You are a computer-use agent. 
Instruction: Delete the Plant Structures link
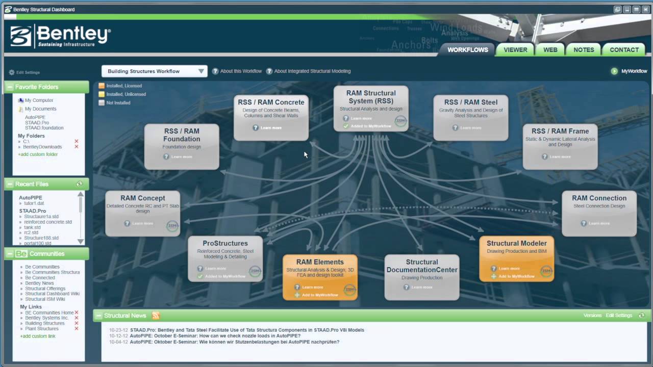[x=77, y=329]
